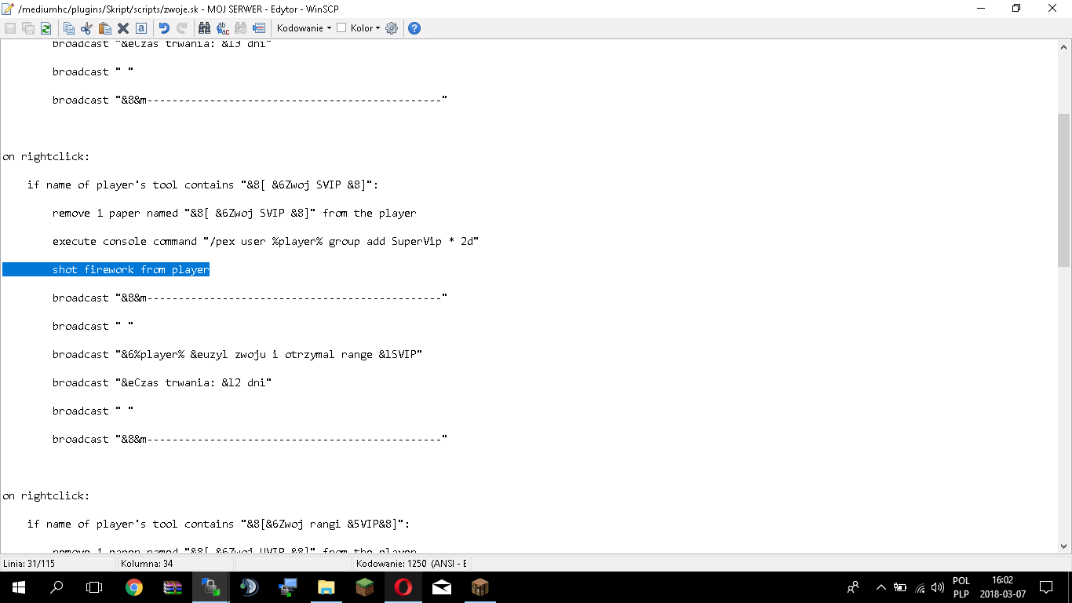
Task: Click the Go to line icon
Action: [x=259, y=28]
